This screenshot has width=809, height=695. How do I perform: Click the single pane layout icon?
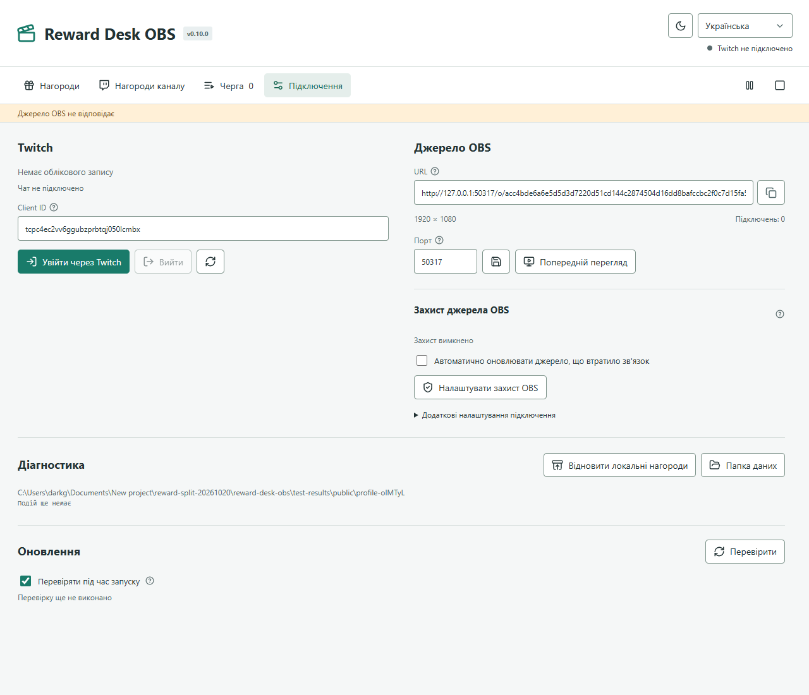coord(780,85)
